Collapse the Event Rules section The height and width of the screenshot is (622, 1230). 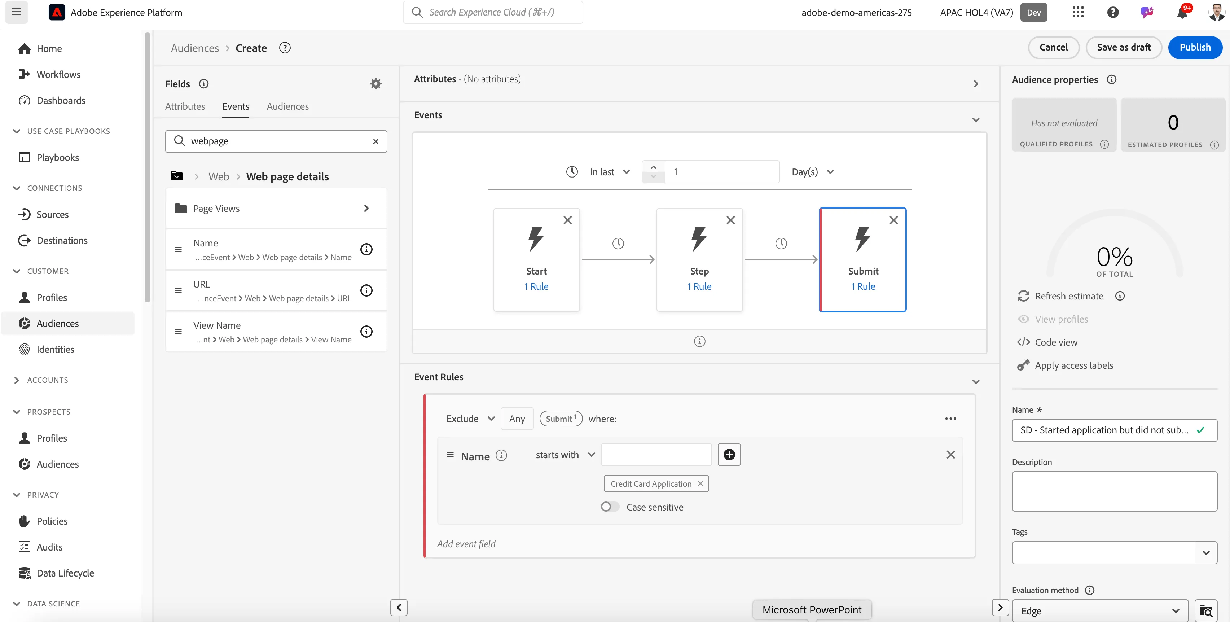coord(975,382)
